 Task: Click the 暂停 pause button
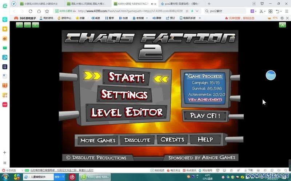tap(109, 18)
